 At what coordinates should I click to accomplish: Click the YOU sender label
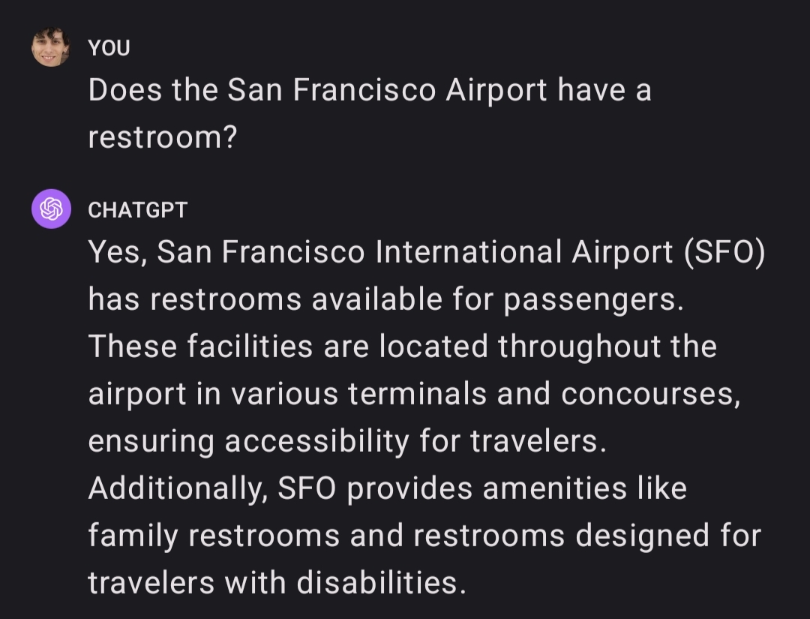point(109,48)
